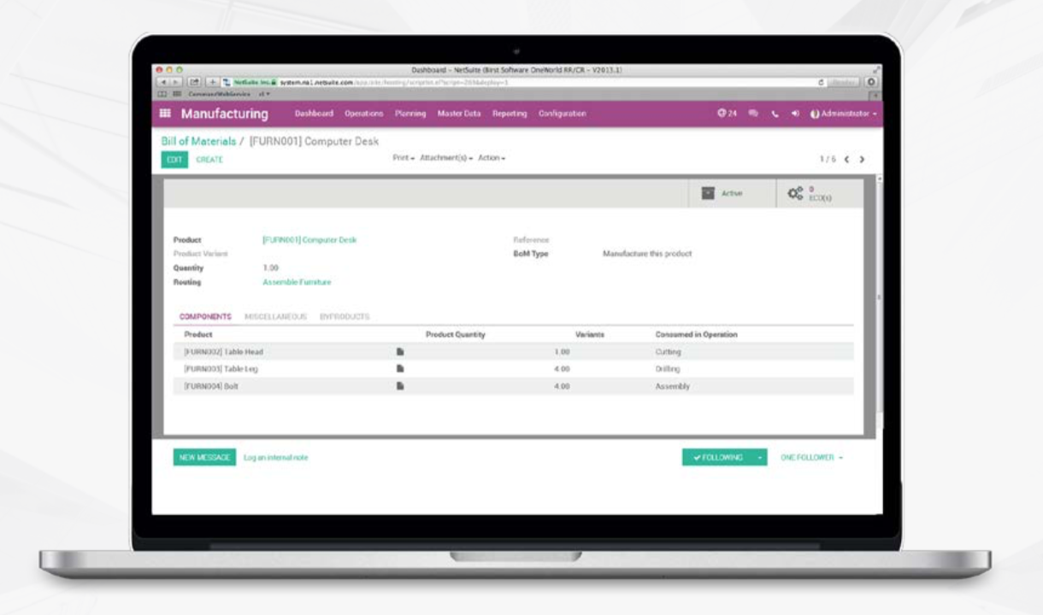The image size is (1043, 615).
Task: Open the Print dropdown
Action: tap(404, 159)
